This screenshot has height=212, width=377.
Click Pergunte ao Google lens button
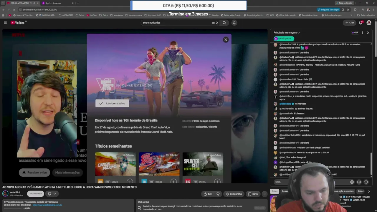pos(328,9)
